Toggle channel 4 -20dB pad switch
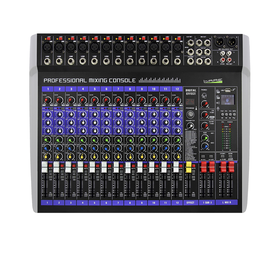This screenshot has width=278, height=253. (x=86, y=108)
